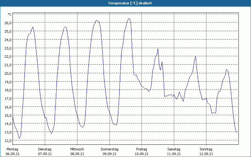
Task: Select the °C unit label
Action: tap(10, 14)
